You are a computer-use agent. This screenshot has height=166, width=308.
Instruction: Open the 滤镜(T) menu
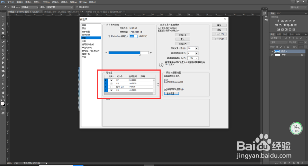(x=64, y=2)
